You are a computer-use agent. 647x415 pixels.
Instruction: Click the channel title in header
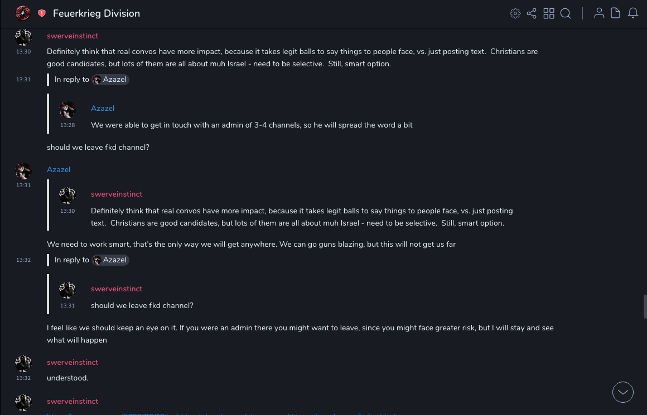(x=96, y=13)
